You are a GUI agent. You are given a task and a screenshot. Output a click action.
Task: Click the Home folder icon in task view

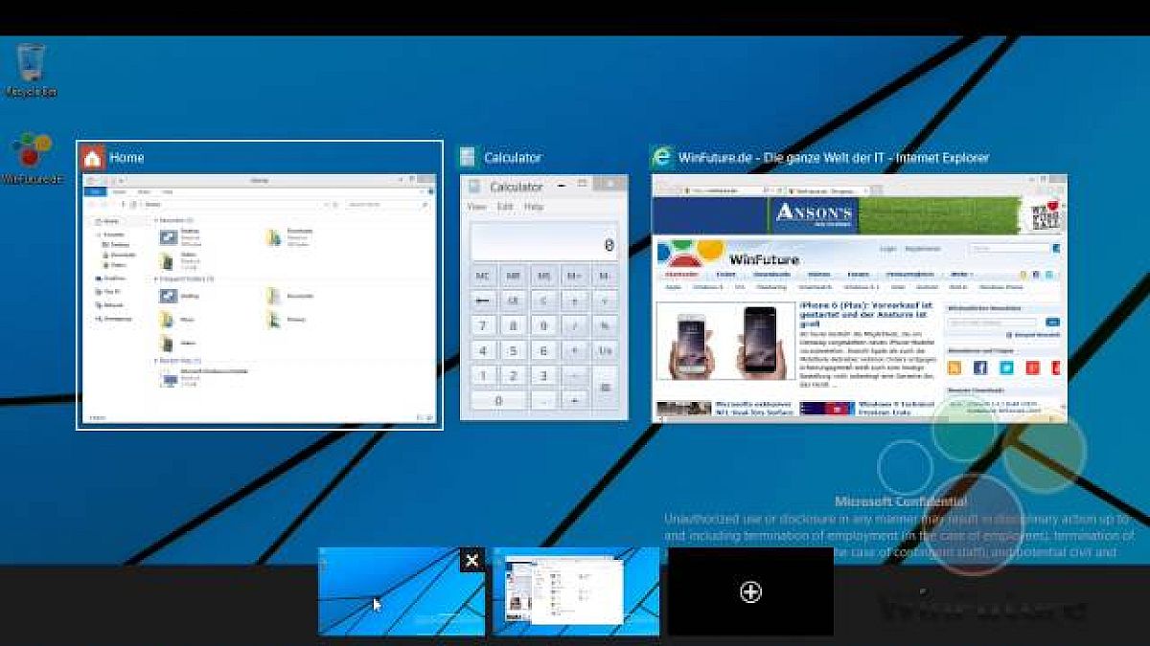92,157
